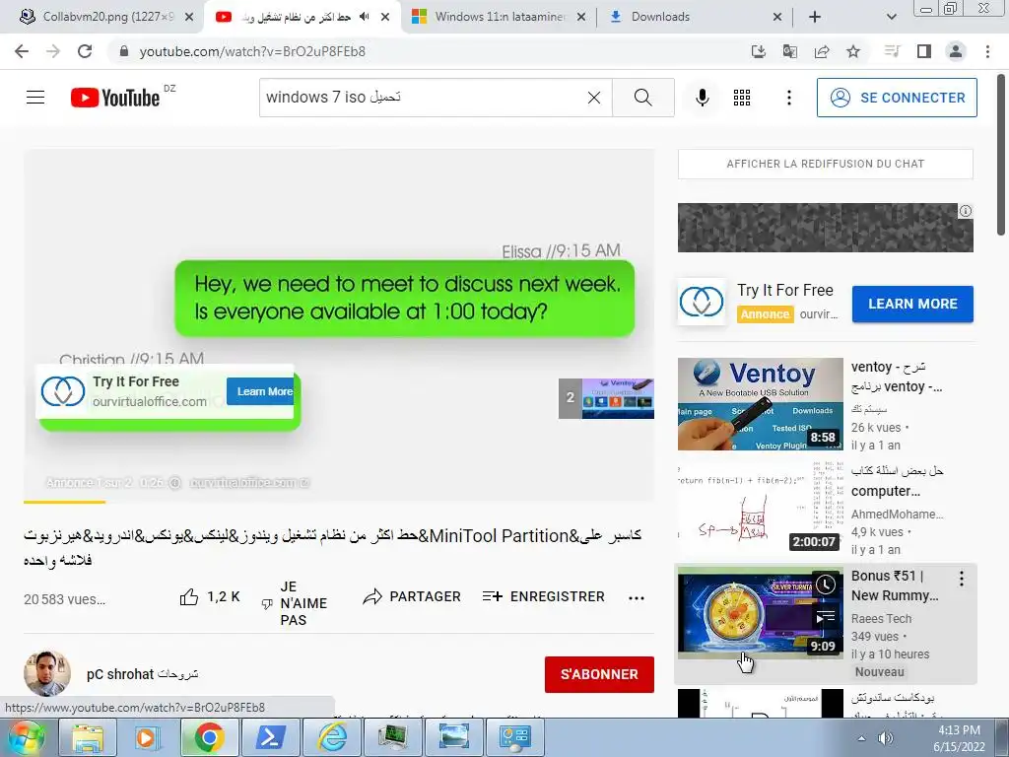Launch Internet Explorer from taskbar
Screen dimensions: 1009x757
click(x=332, y=737)
